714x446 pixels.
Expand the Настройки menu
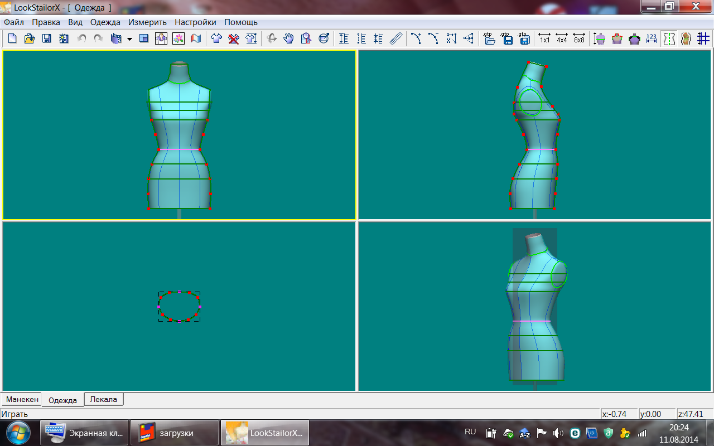point(195,22)
